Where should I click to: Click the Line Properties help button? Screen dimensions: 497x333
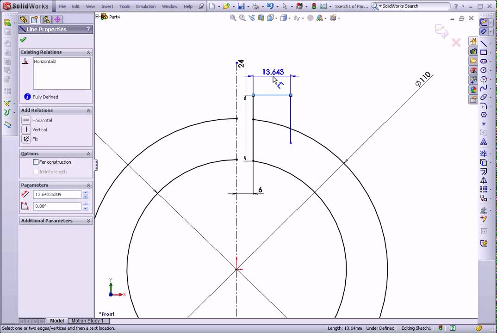[88, 29]
